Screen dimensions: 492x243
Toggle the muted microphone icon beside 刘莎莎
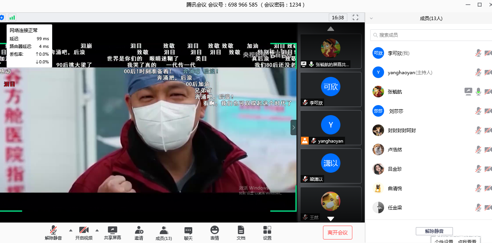click(x=478, y=111)
